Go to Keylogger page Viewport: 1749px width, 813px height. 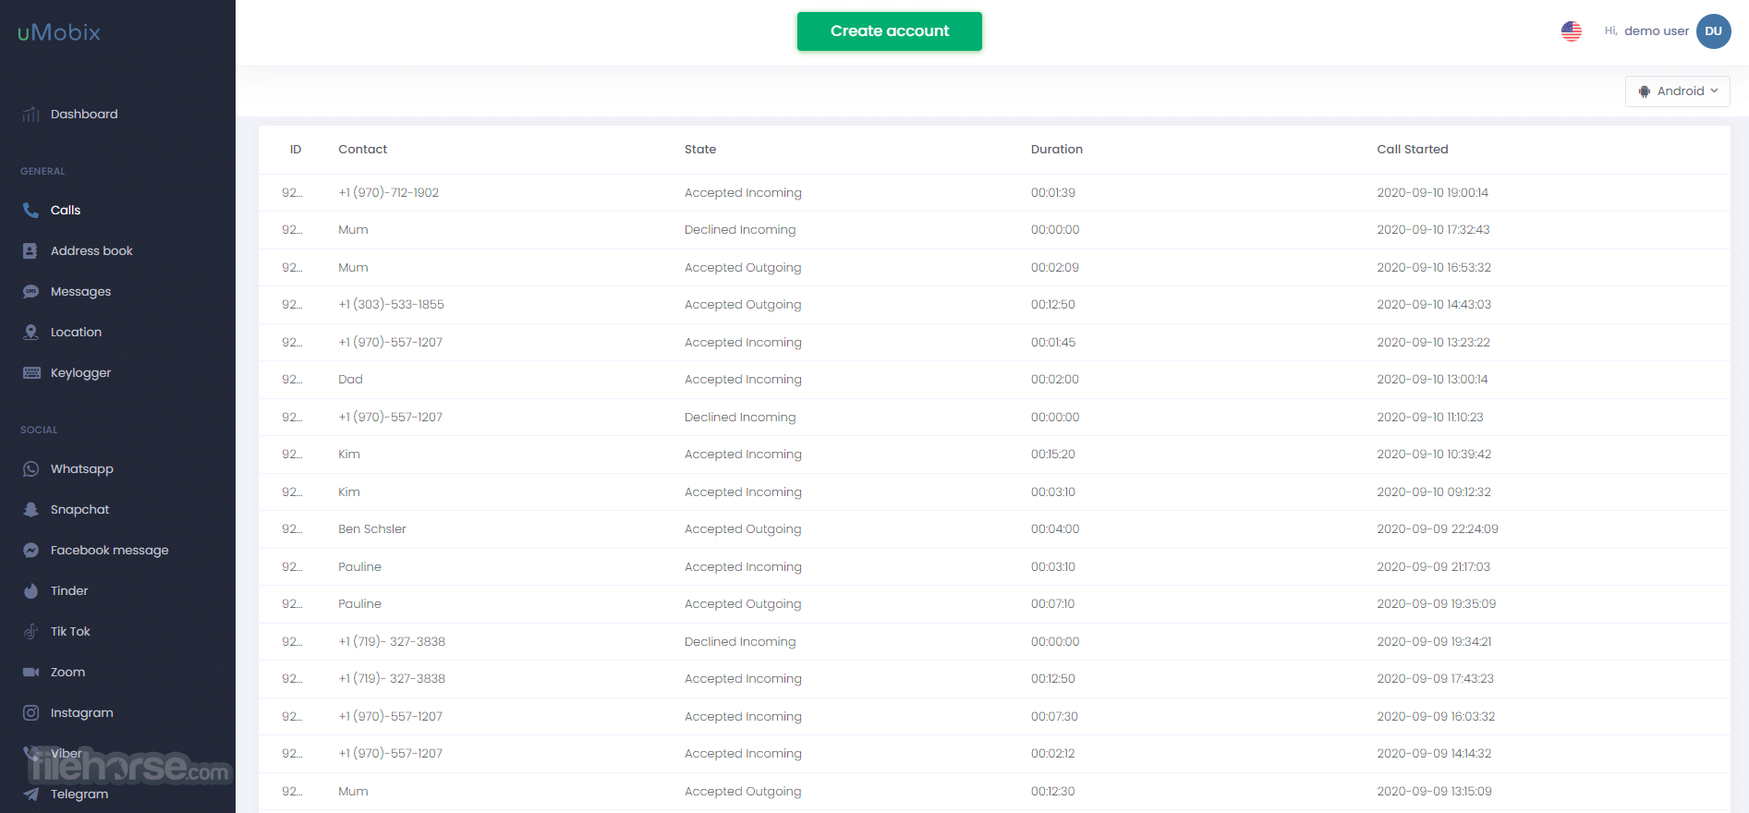click(x=80, y=372)
